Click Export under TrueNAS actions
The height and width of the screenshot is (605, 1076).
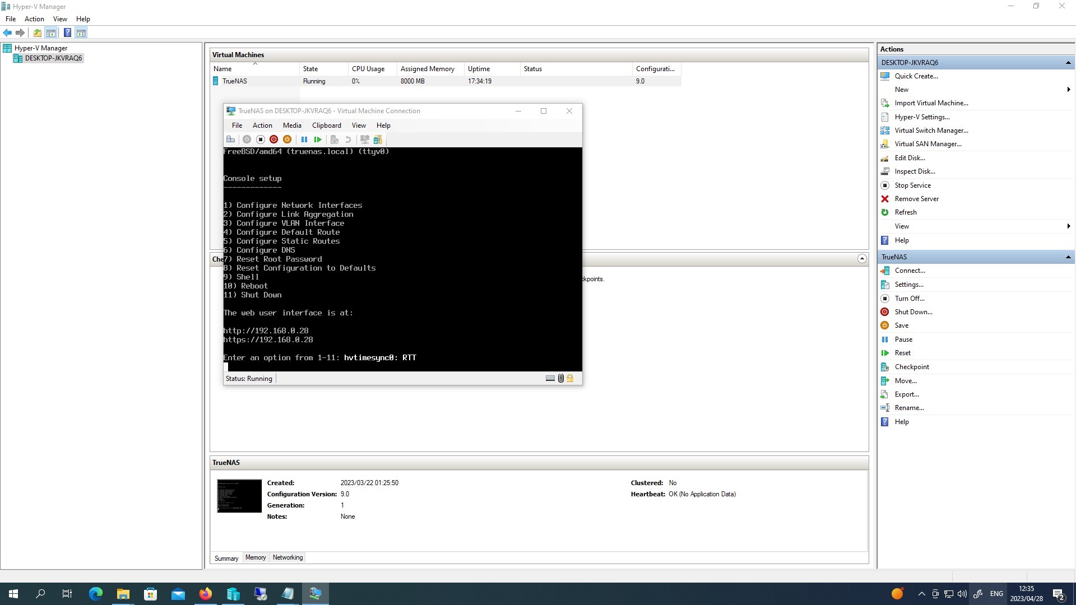point(906,394)
